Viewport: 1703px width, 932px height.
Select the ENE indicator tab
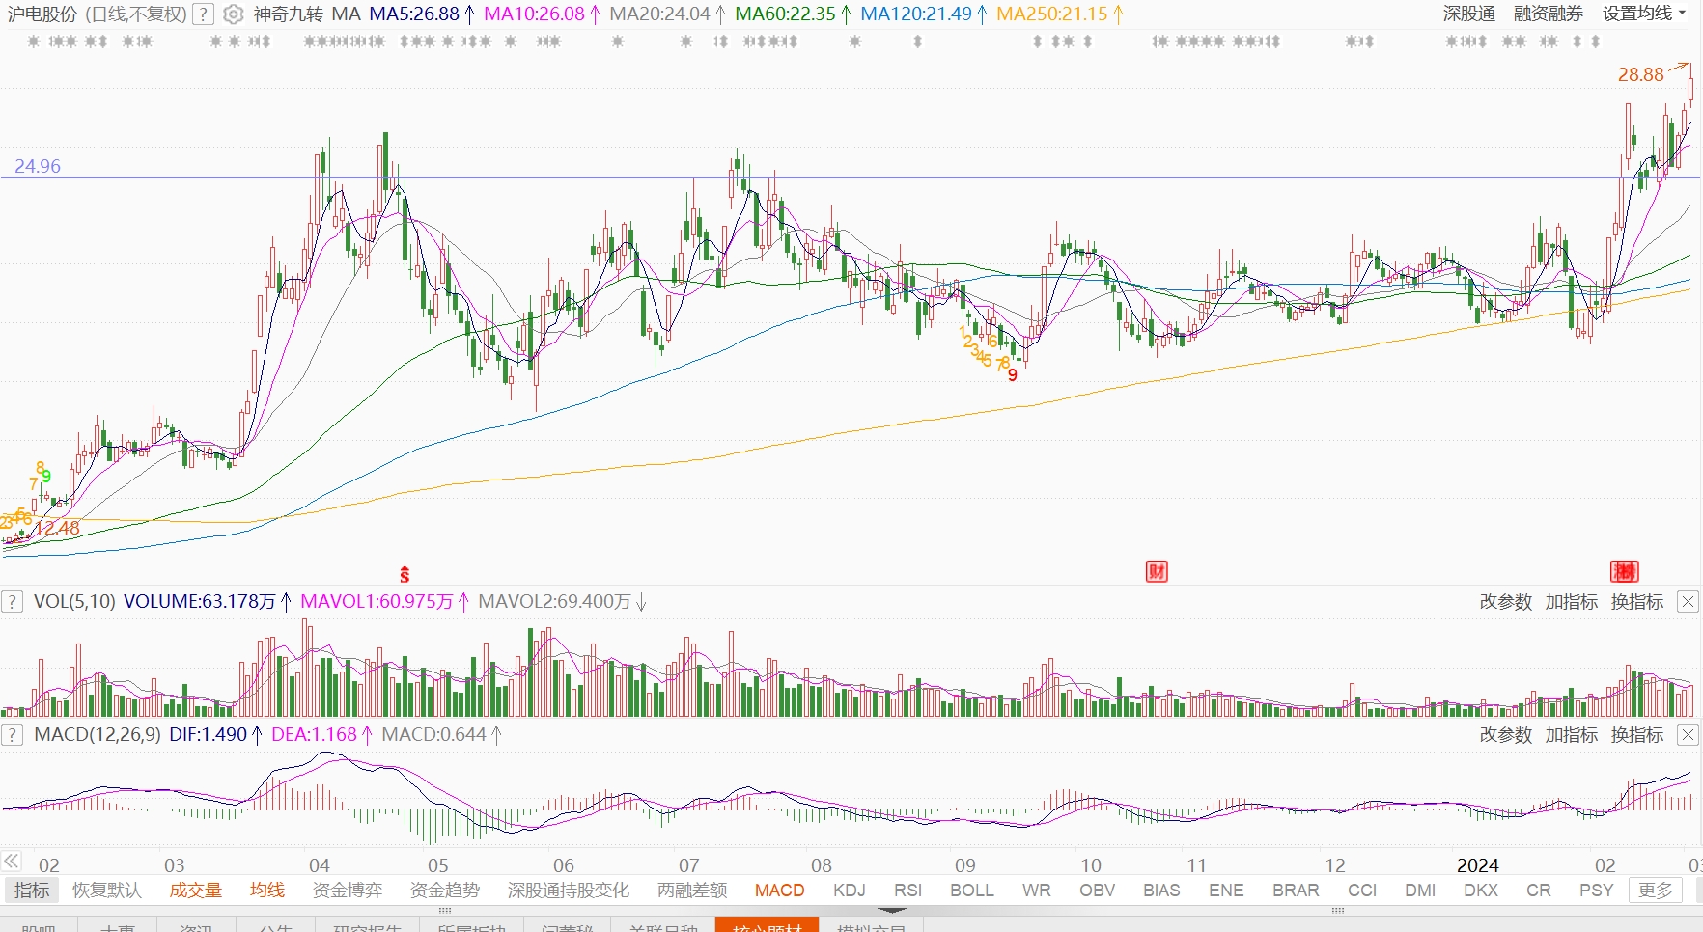(x=1226, y=891)
